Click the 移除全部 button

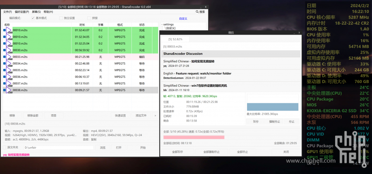click(33, 115)
